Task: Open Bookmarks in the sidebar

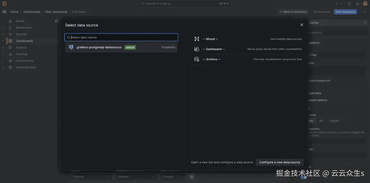Action: point(24,27)
